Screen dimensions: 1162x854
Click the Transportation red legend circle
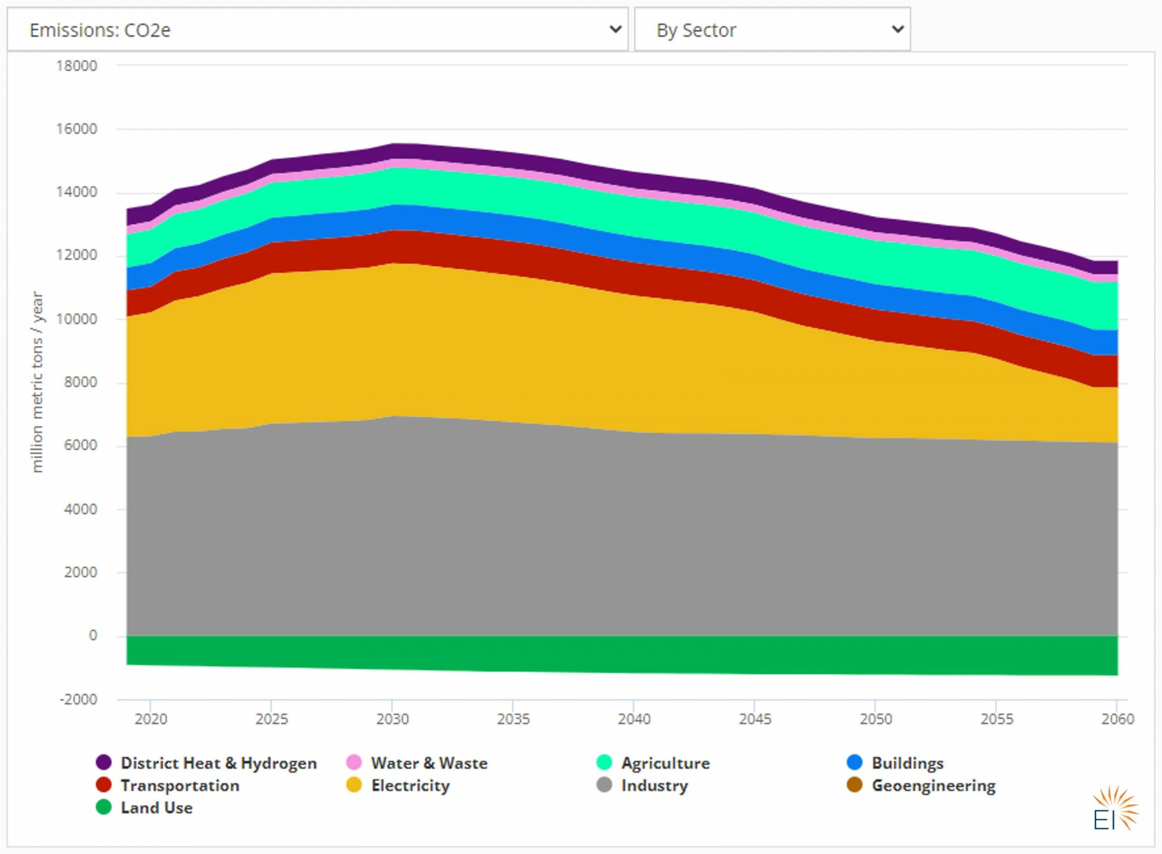pos(104,785)
